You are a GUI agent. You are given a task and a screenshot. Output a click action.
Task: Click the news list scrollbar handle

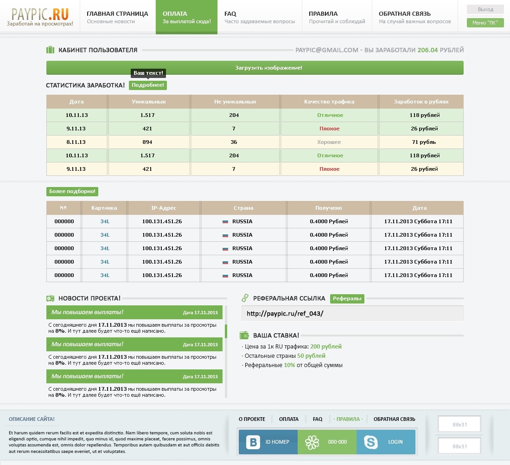coord(226,331)
